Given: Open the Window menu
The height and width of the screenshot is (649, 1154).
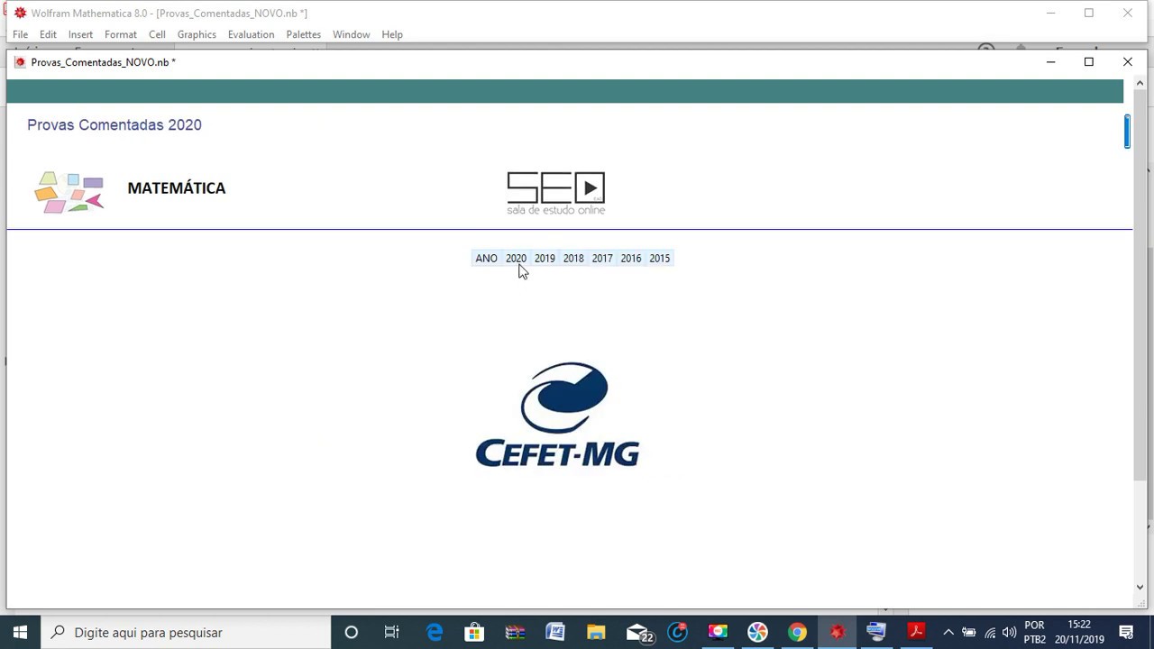Looking at the screenshot, I should (351, 34).
